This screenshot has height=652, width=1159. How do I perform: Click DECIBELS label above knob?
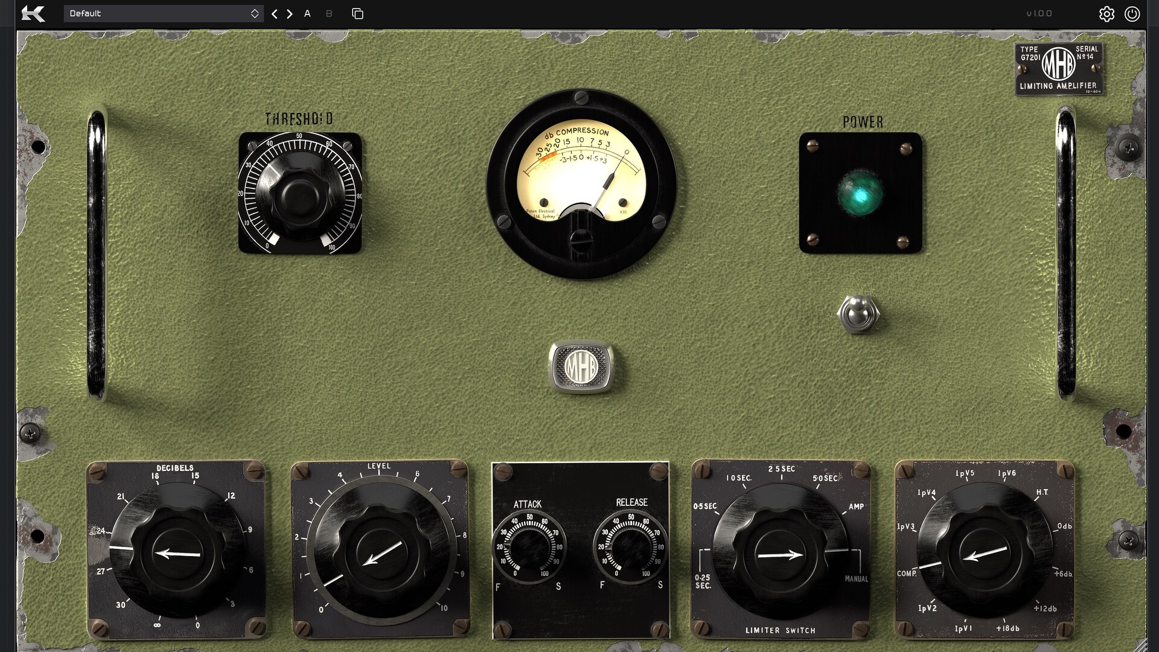tap(175, 468)
